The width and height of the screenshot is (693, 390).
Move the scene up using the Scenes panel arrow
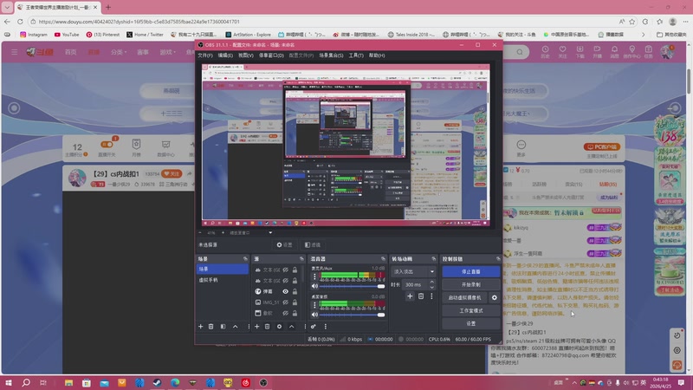tap(235, 327)
